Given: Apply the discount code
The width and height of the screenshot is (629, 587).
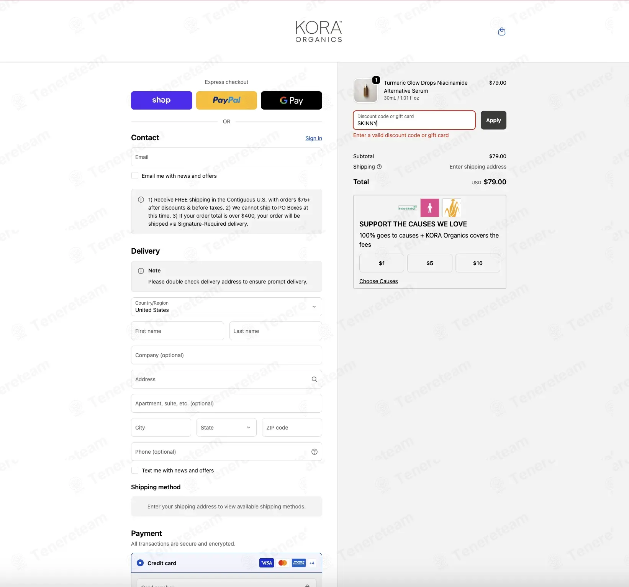Looking at the screenshot, I should coord(493,120).
